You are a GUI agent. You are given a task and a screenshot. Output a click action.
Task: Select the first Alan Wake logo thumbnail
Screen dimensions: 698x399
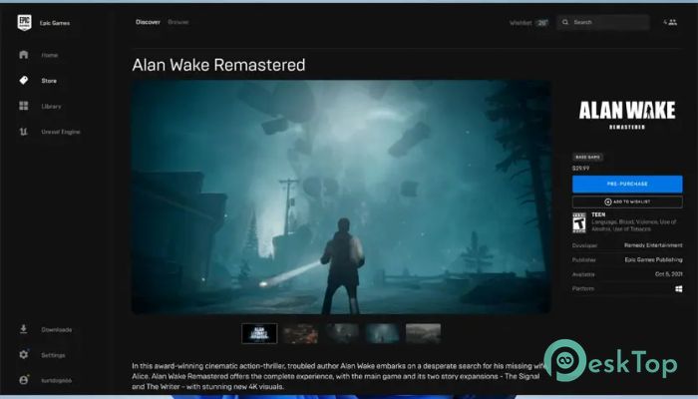click(x=259, y=333)
